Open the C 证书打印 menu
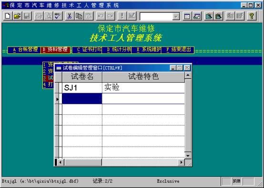 click(x=87, y=50)
